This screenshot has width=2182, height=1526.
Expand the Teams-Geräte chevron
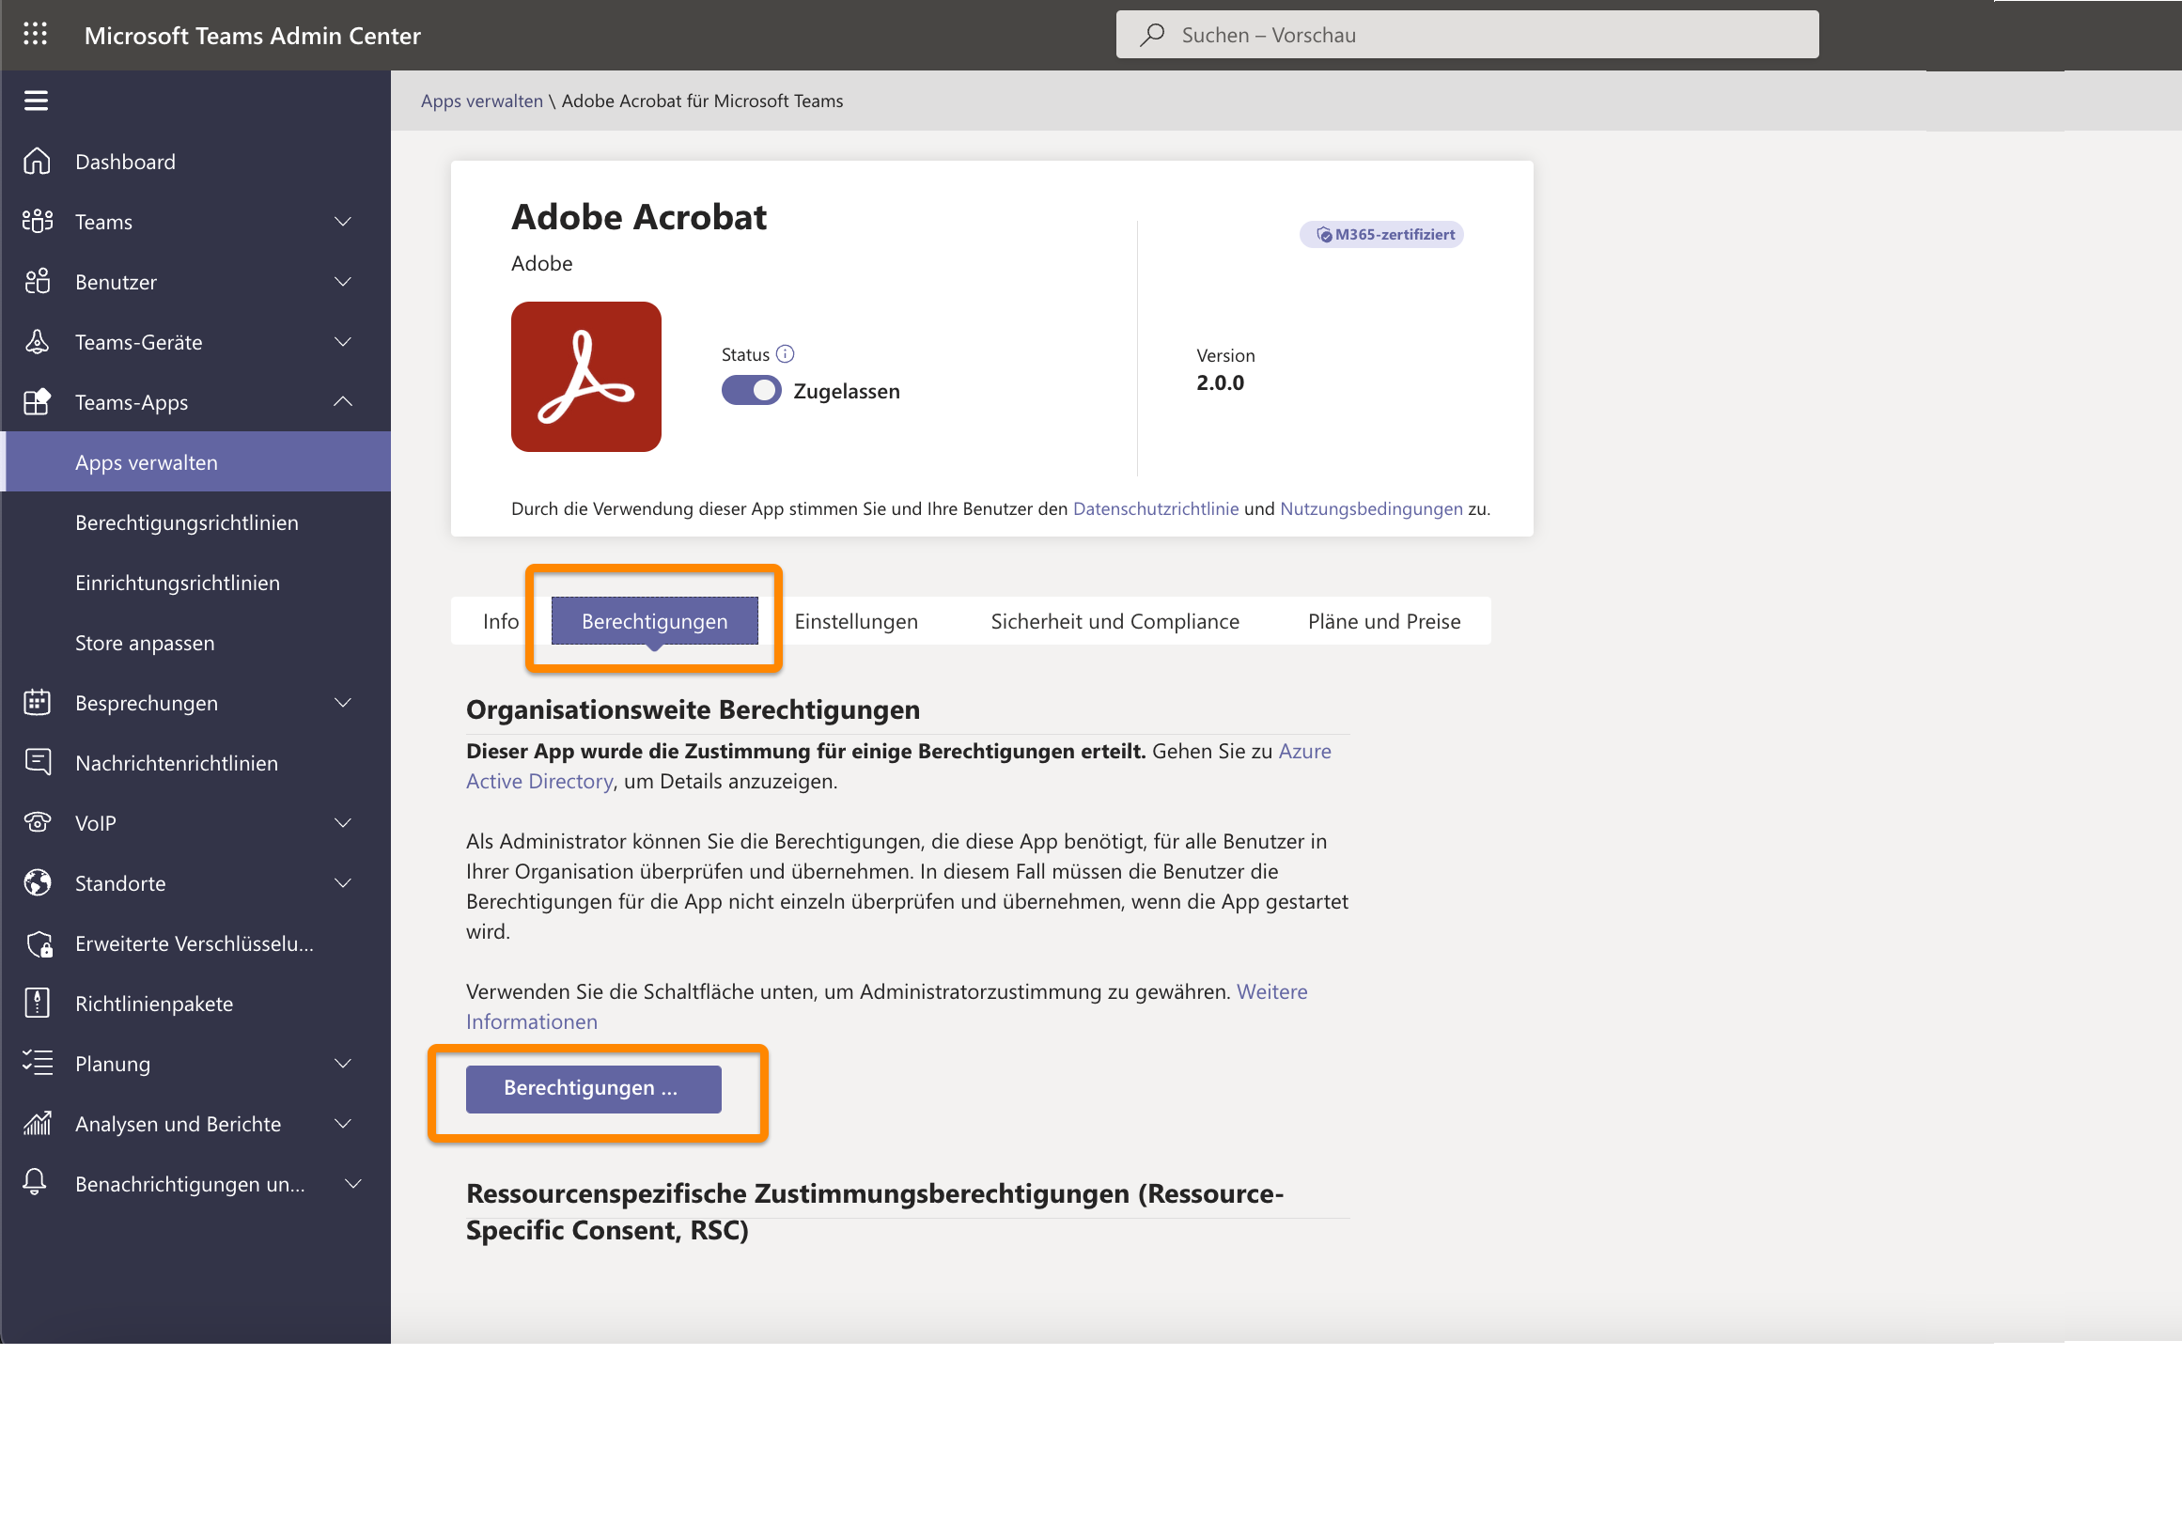click(x=343, y=342)
